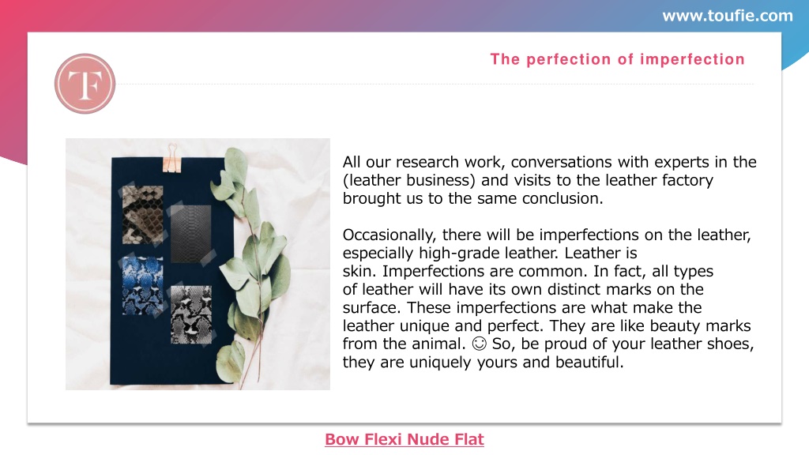This screenshot has width=809, height=455.
Task: Click the smiley face emoji in text
Action: pyautogui.click(x=480, y=344)
